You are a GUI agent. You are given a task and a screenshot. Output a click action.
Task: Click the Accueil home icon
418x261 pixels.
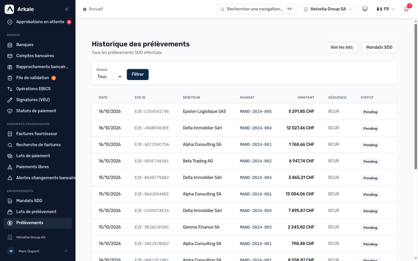click(85, 9)
